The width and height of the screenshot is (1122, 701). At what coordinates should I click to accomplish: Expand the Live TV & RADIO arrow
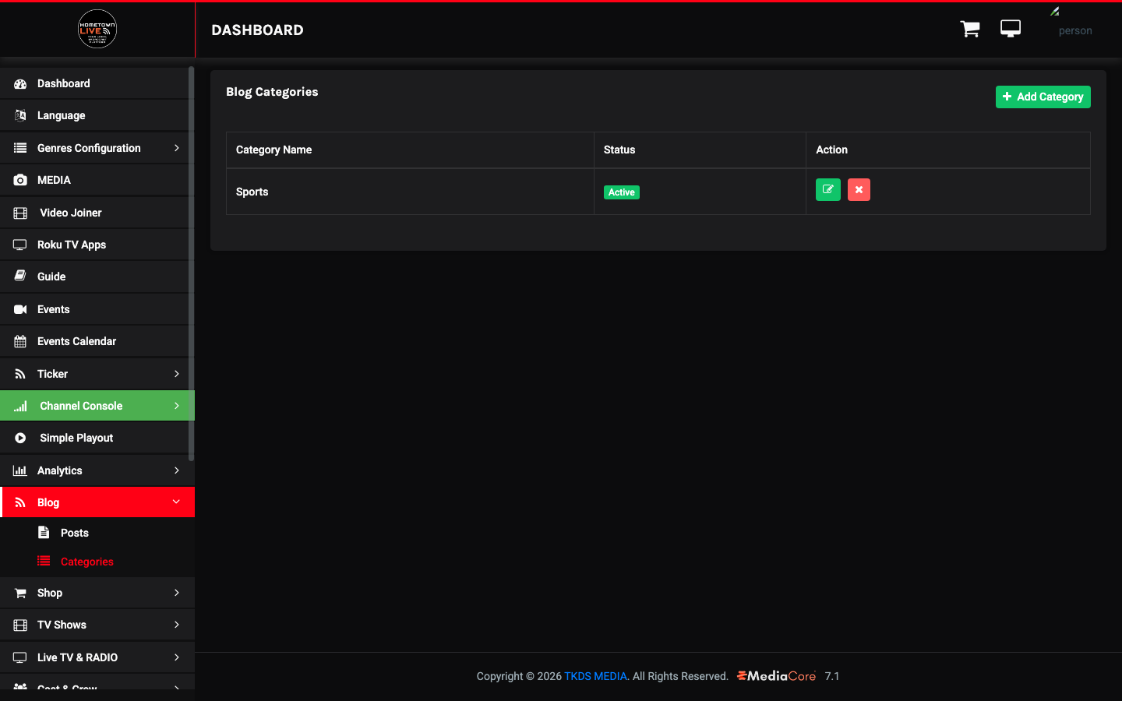coord(177,657)
